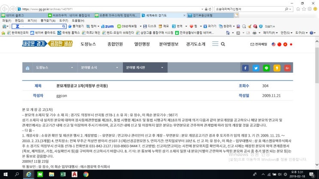The height and width of the screenshot is (179, 319).
Task: Open the 도정뉴스 main navigation link
Action: (x=88, y=44)
